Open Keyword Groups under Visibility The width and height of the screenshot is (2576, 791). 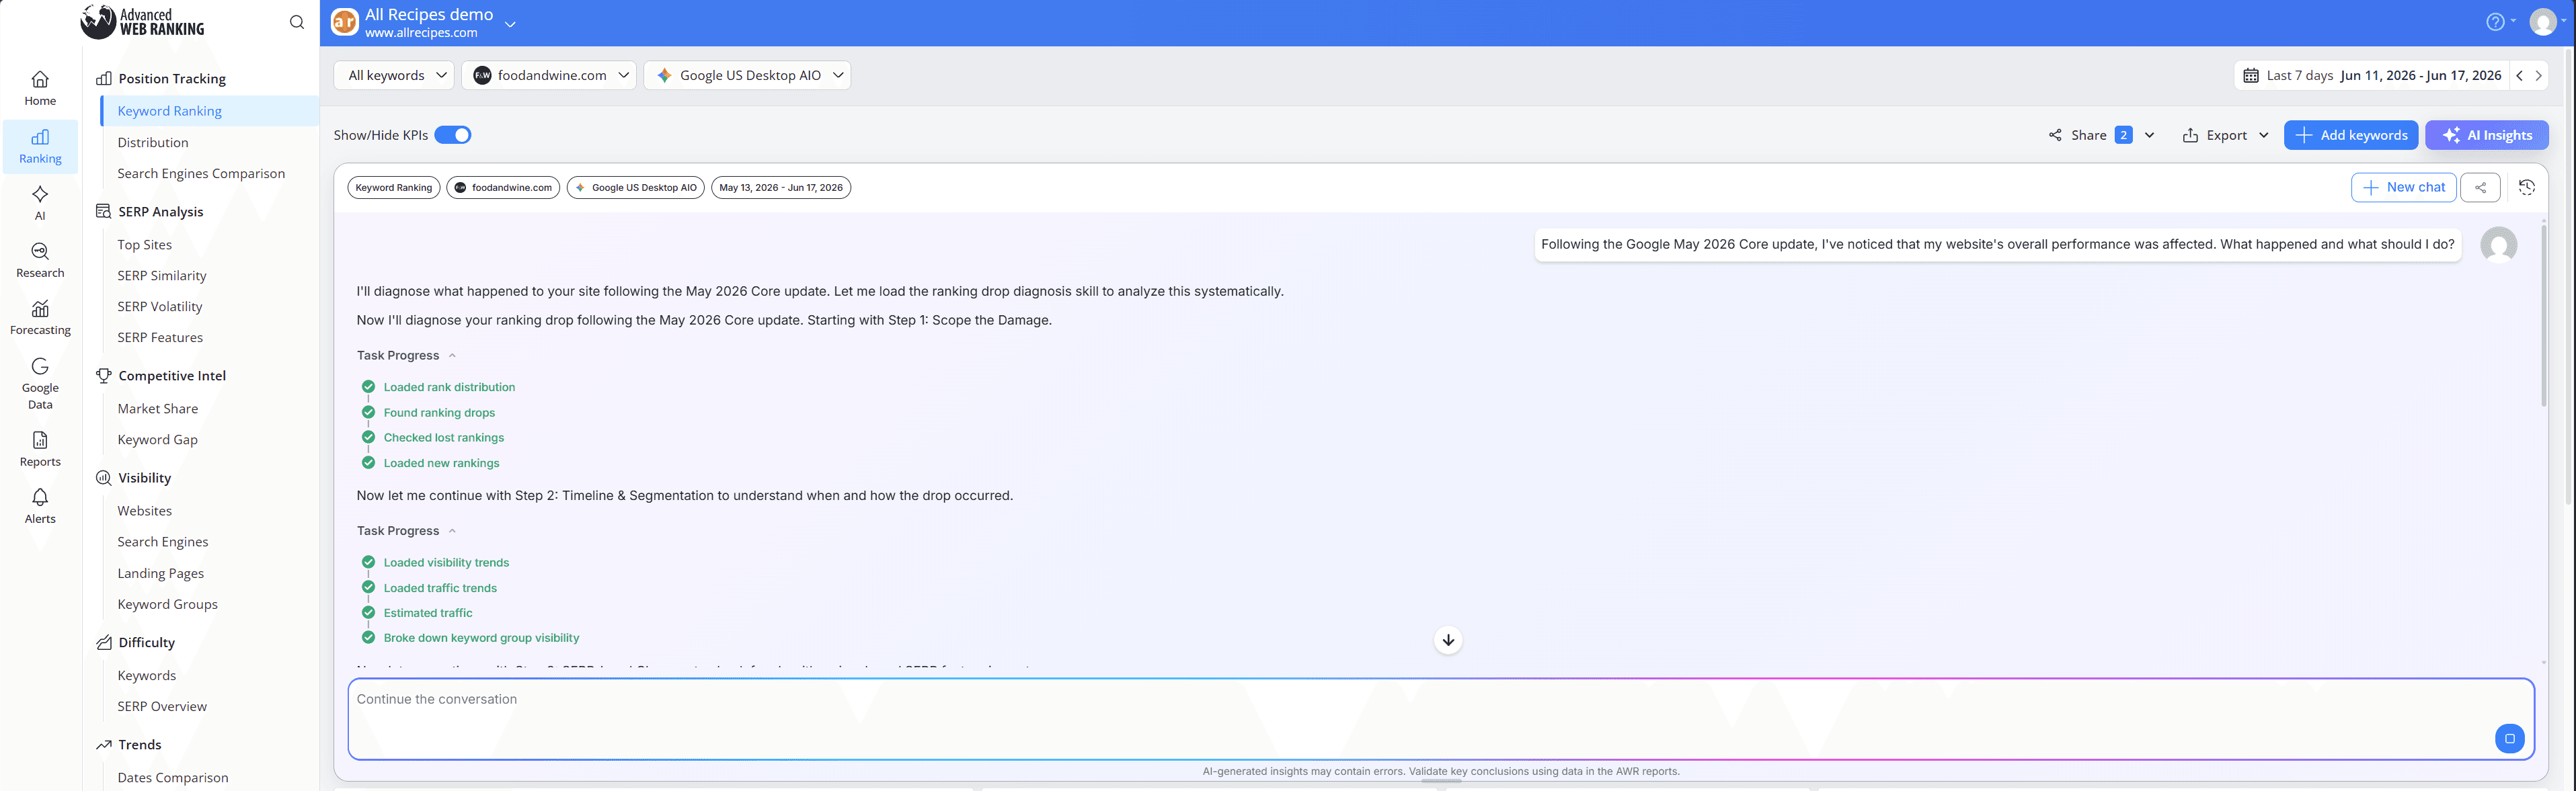point(168,604)
